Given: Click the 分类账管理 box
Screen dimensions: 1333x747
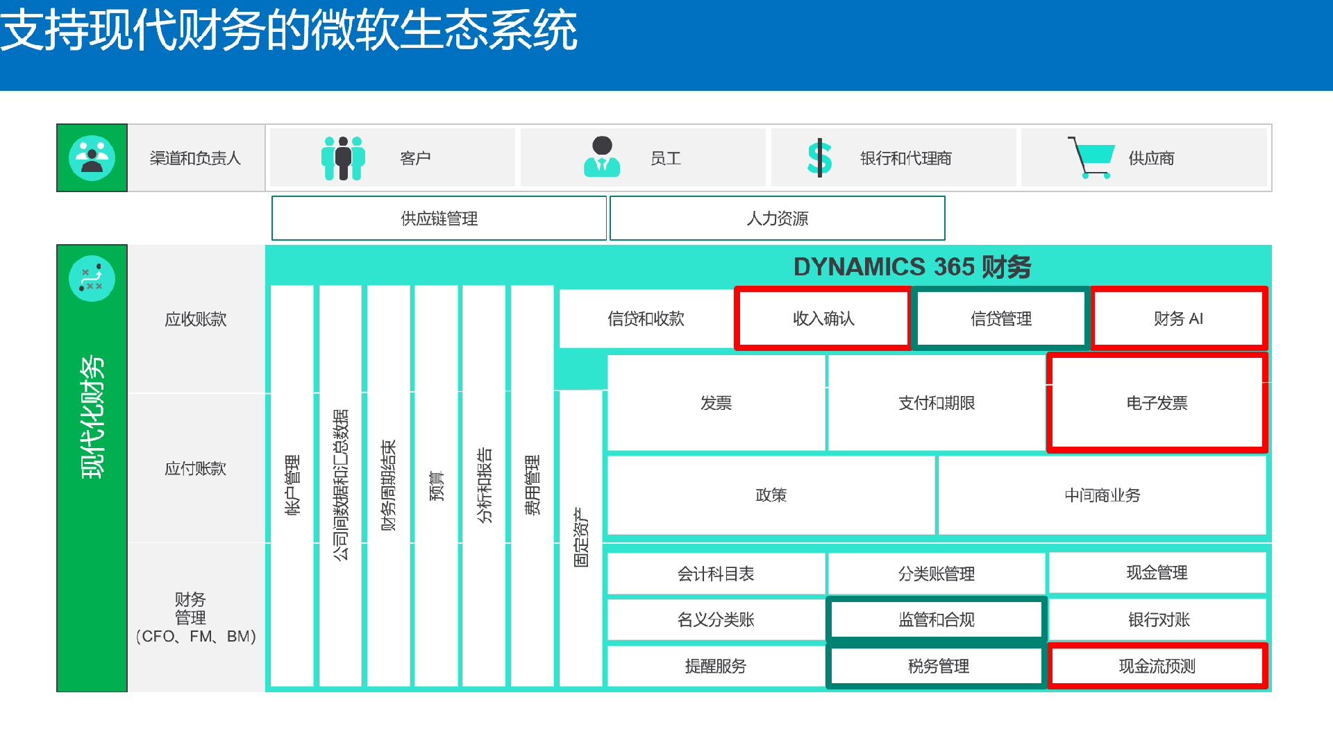Looking at the screenshot, I should (x=937, y=574).
